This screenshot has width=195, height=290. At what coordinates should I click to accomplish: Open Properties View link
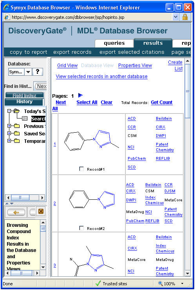coord(135,66)
